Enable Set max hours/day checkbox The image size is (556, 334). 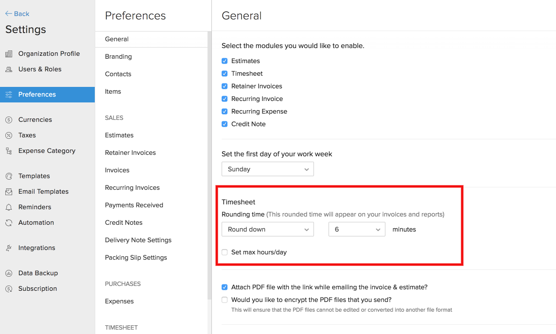pyautogui.click(x=225, y=252)
